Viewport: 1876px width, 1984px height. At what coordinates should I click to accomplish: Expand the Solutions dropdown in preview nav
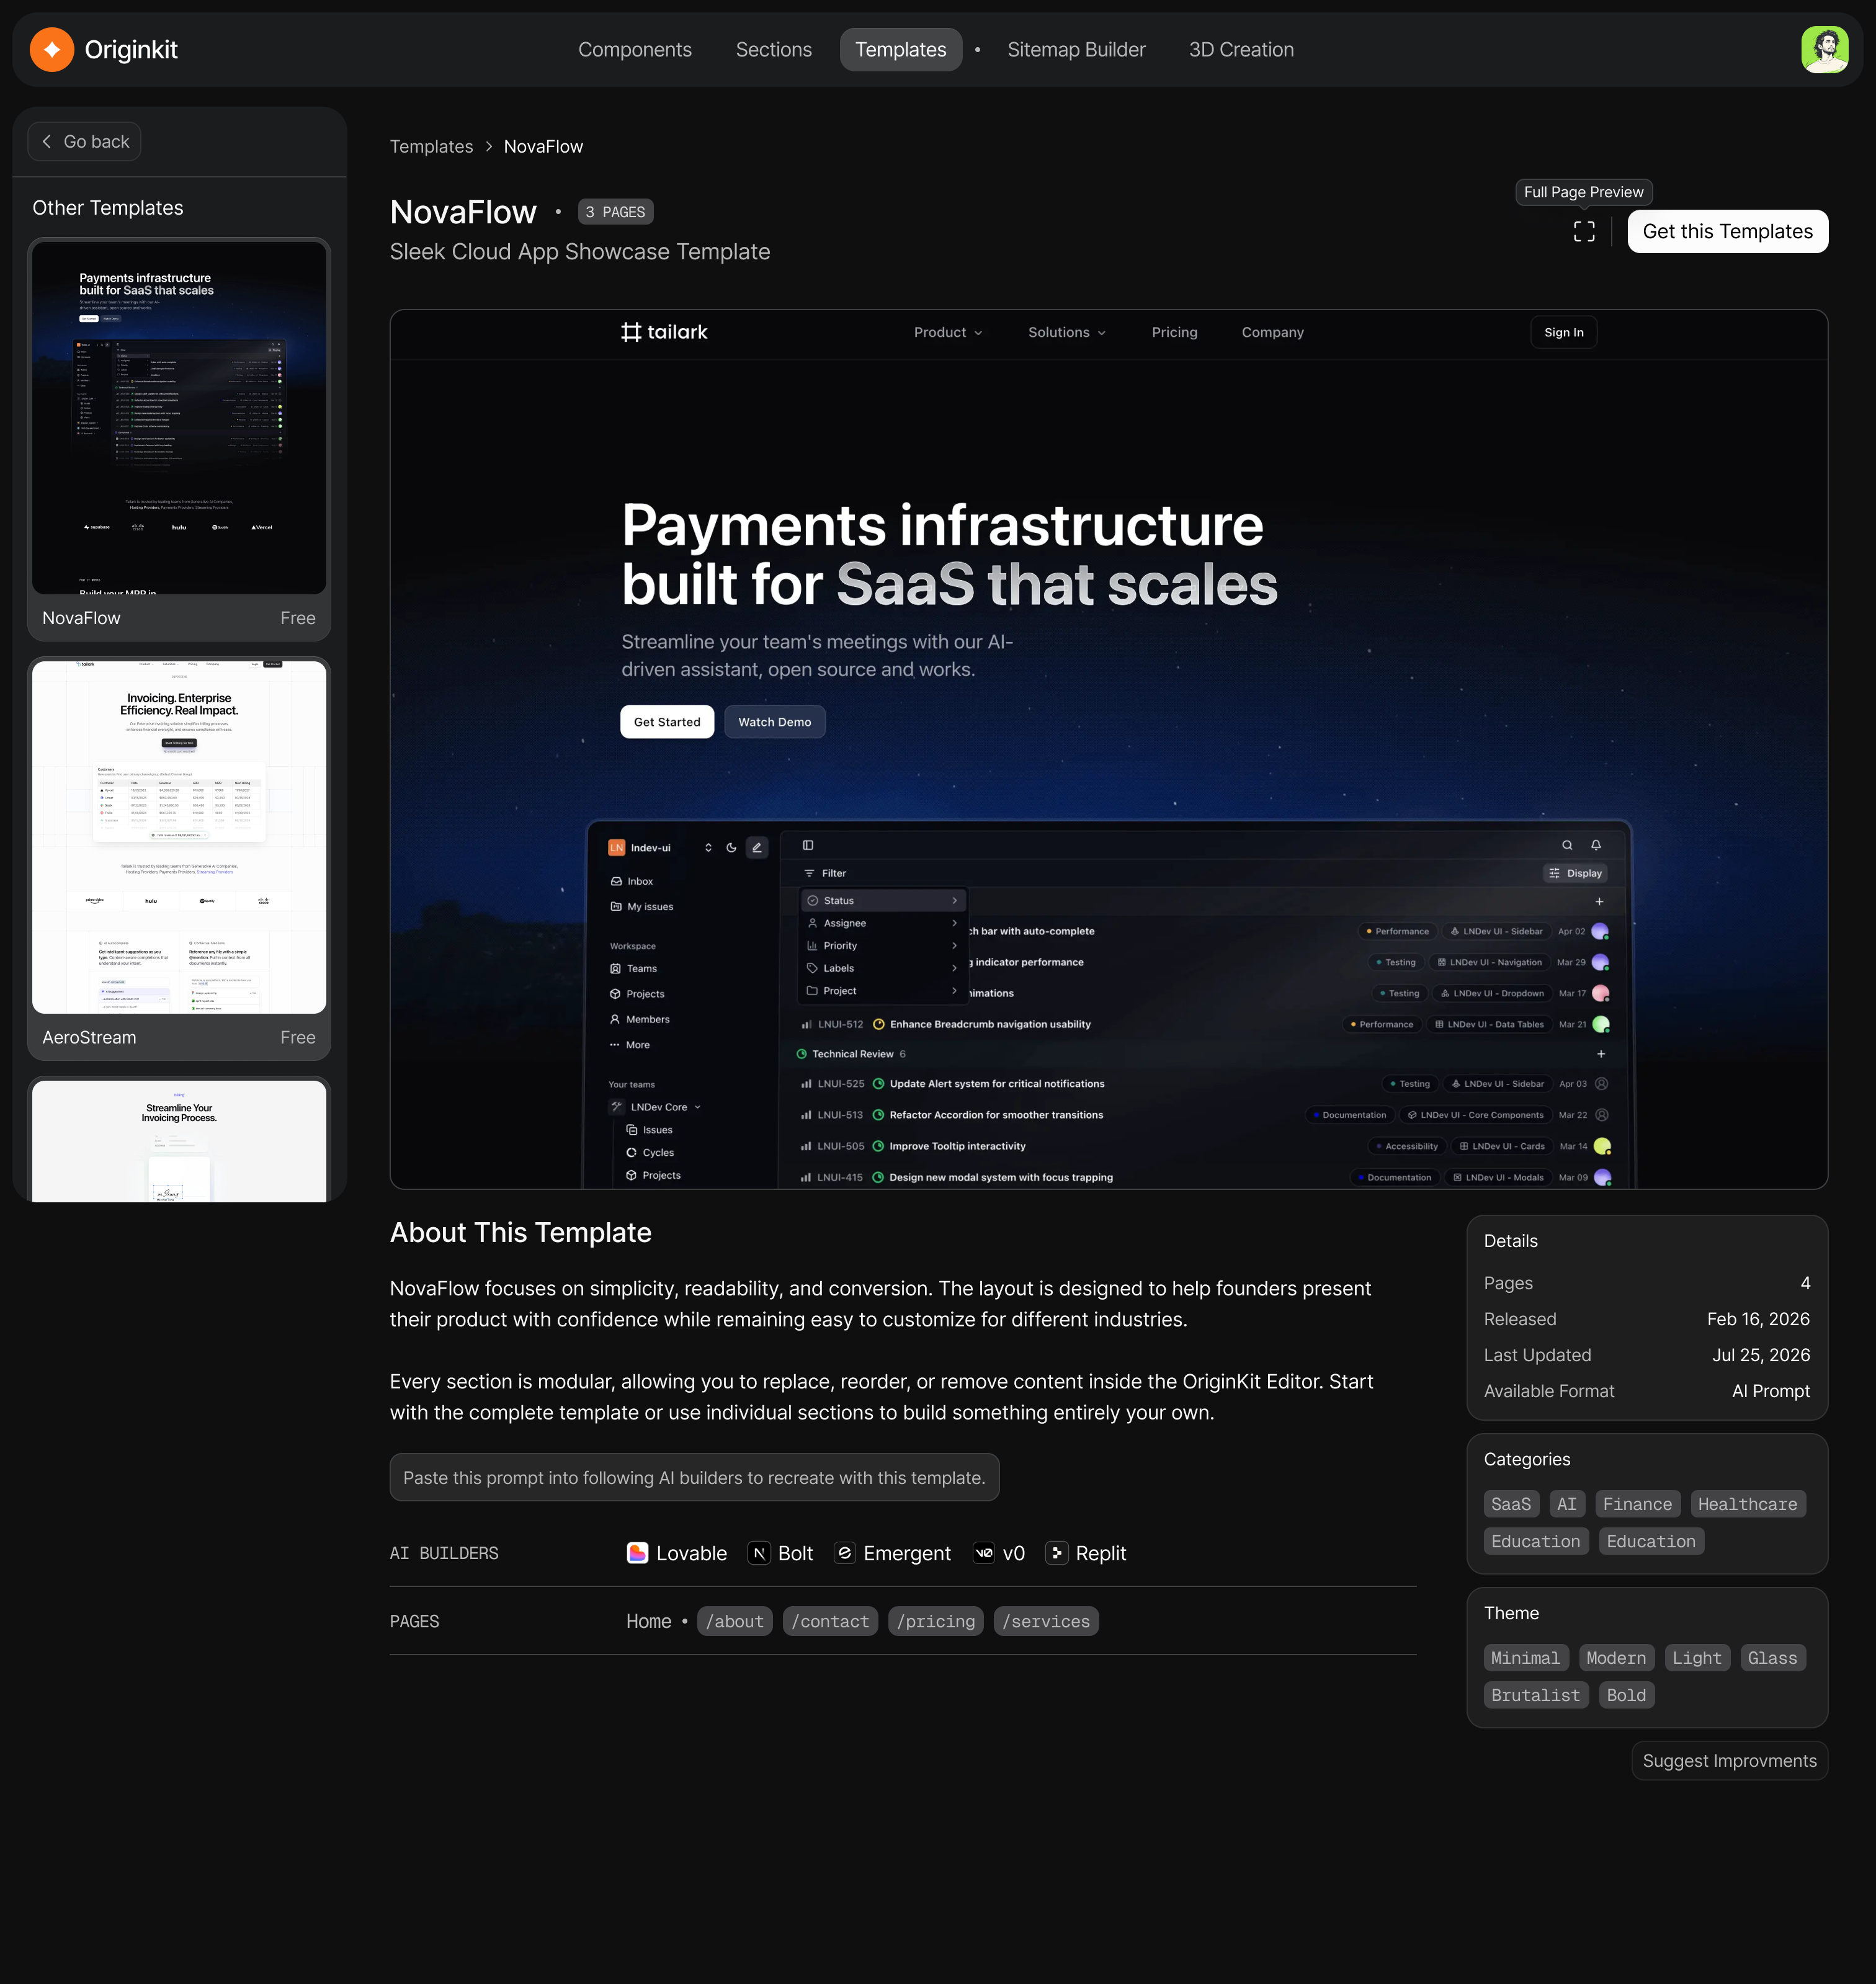click(1067, 332)
